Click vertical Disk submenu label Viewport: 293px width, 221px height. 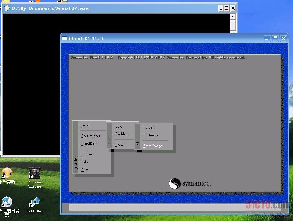137,144
